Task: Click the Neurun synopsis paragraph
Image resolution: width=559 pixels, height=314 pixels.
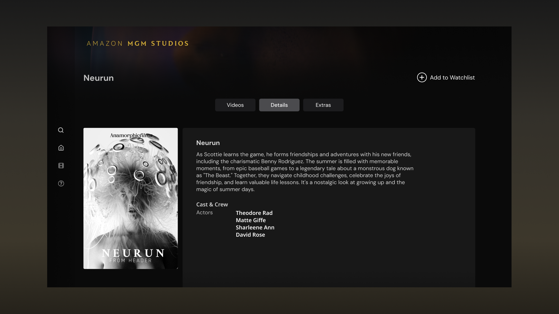Action: (x=305, y=172)
